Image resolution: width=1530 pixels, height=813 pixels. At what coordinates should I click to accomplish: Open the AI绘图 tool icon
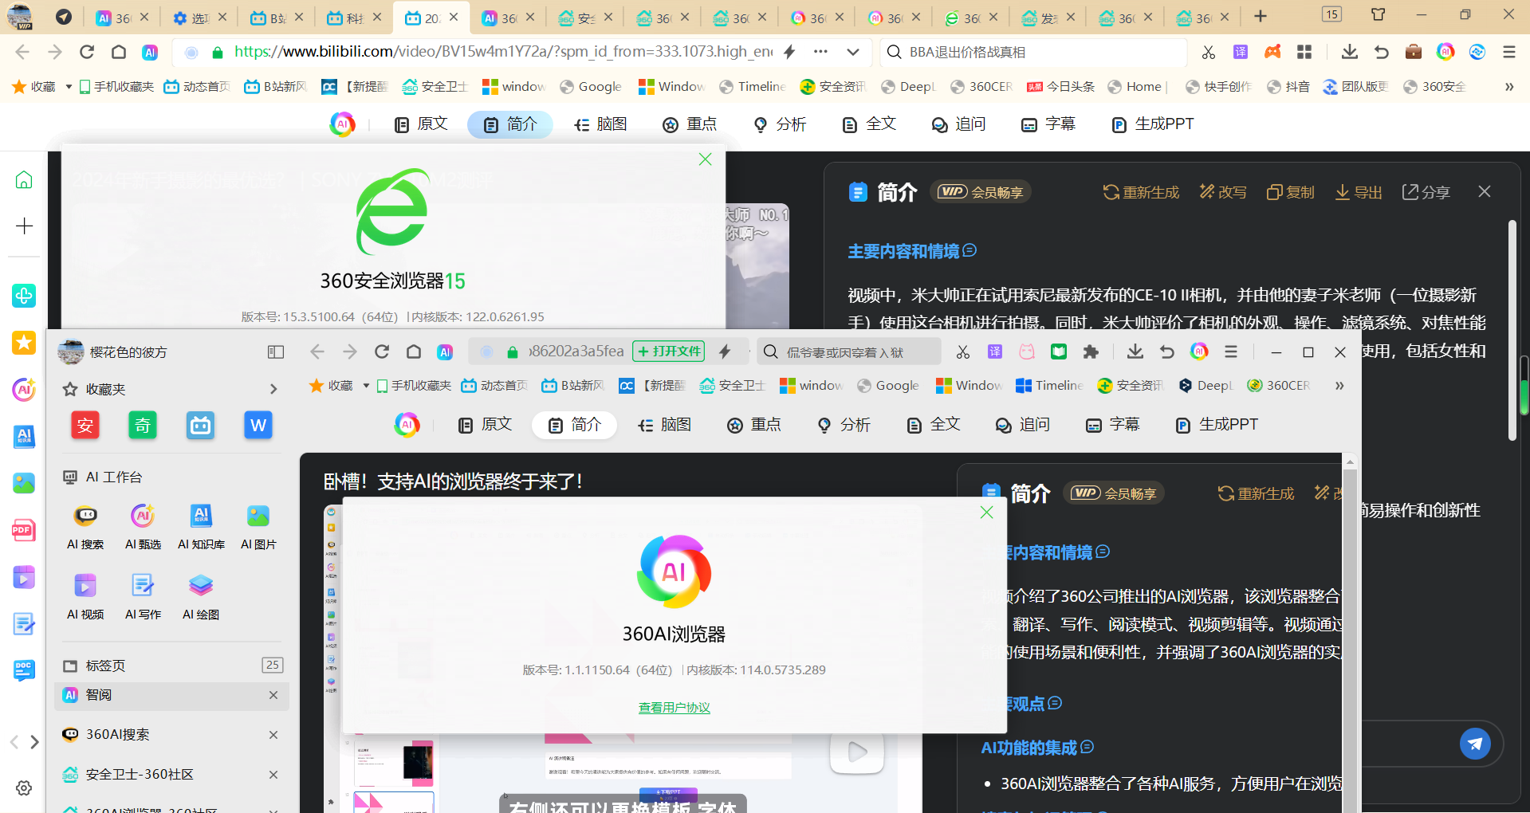pos(201,596)
